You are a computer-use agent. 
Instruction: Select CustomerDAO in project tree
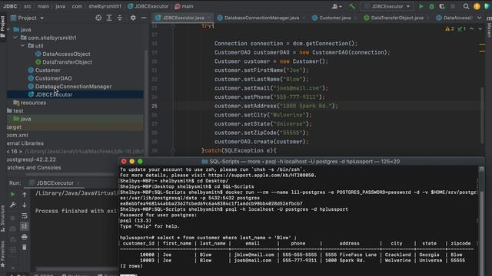point(53,78)
